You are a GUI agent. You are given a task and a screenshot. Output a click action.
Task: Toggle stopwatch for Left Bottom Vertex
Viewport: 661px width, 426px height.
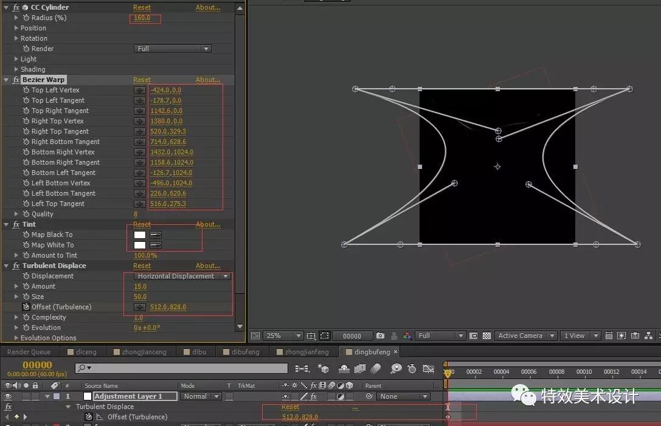26,183
